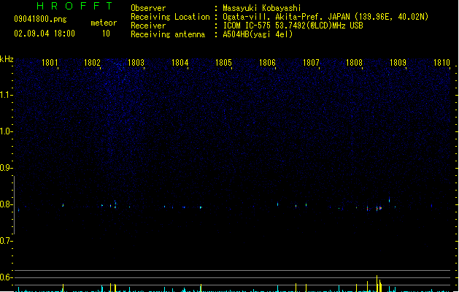459x292 pixels.
Task: Click the 'Observer' field label
Action: [148, 8]
